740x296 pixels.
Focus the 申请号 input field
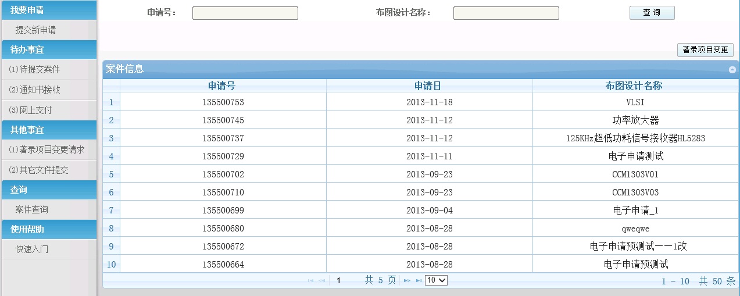245,13
